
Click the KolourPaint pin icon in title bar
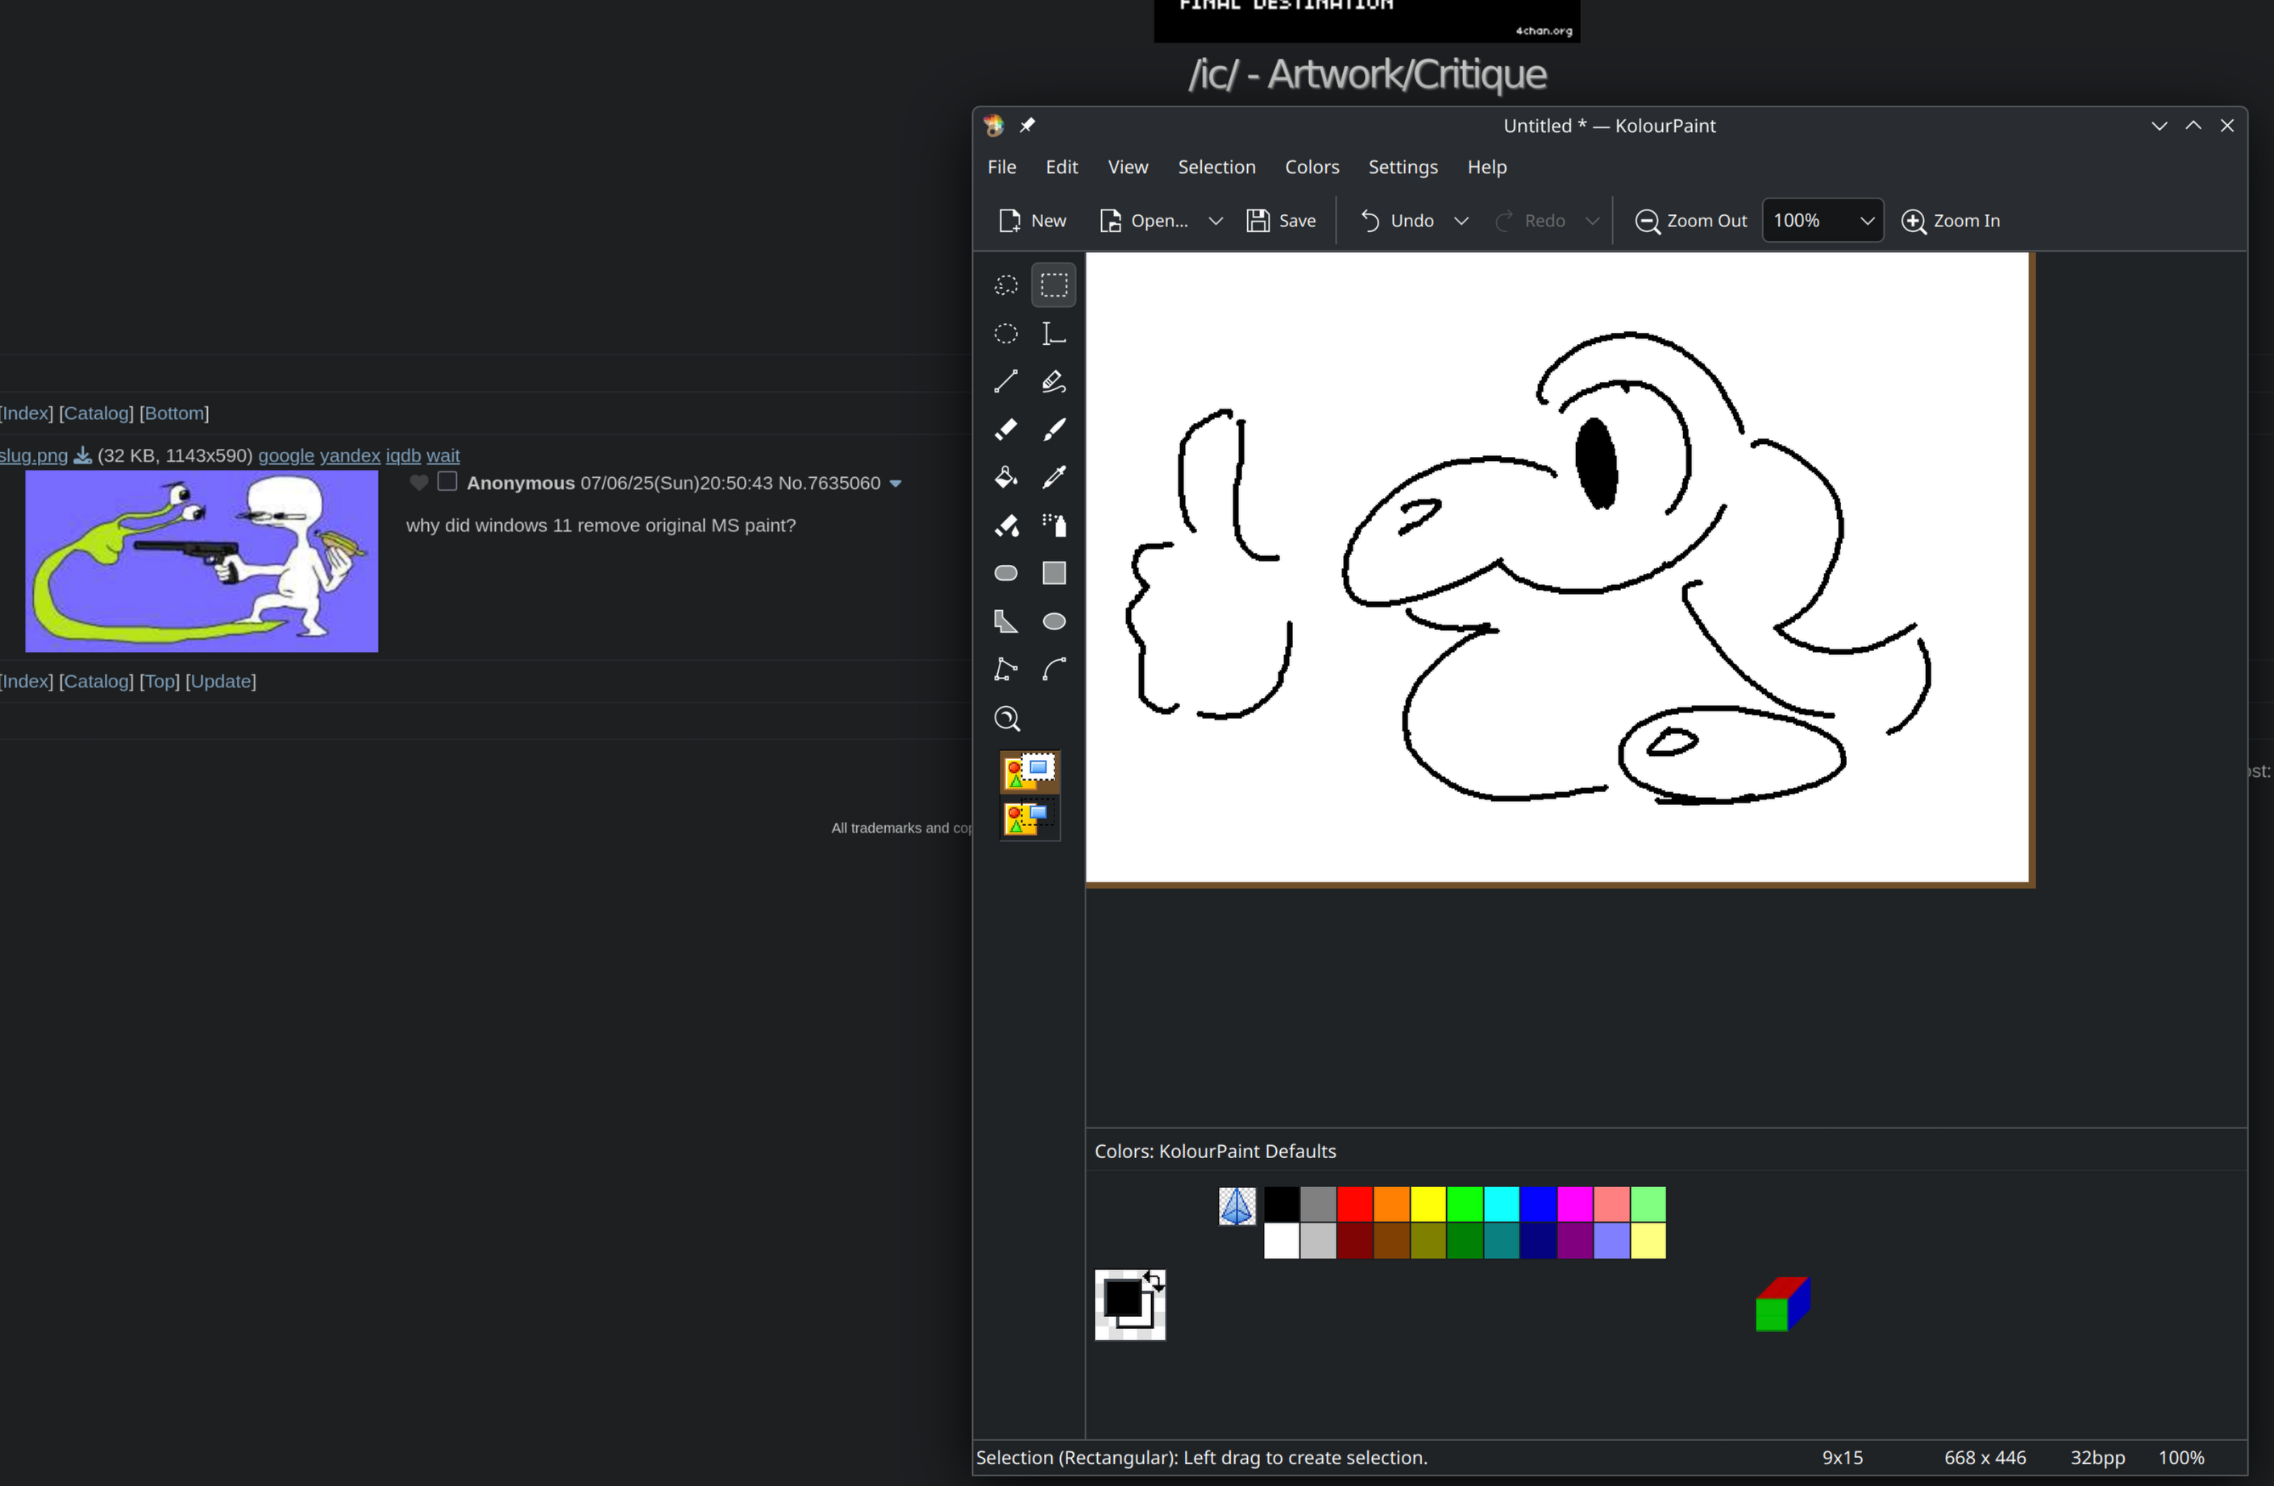[x=1027, y=125]
